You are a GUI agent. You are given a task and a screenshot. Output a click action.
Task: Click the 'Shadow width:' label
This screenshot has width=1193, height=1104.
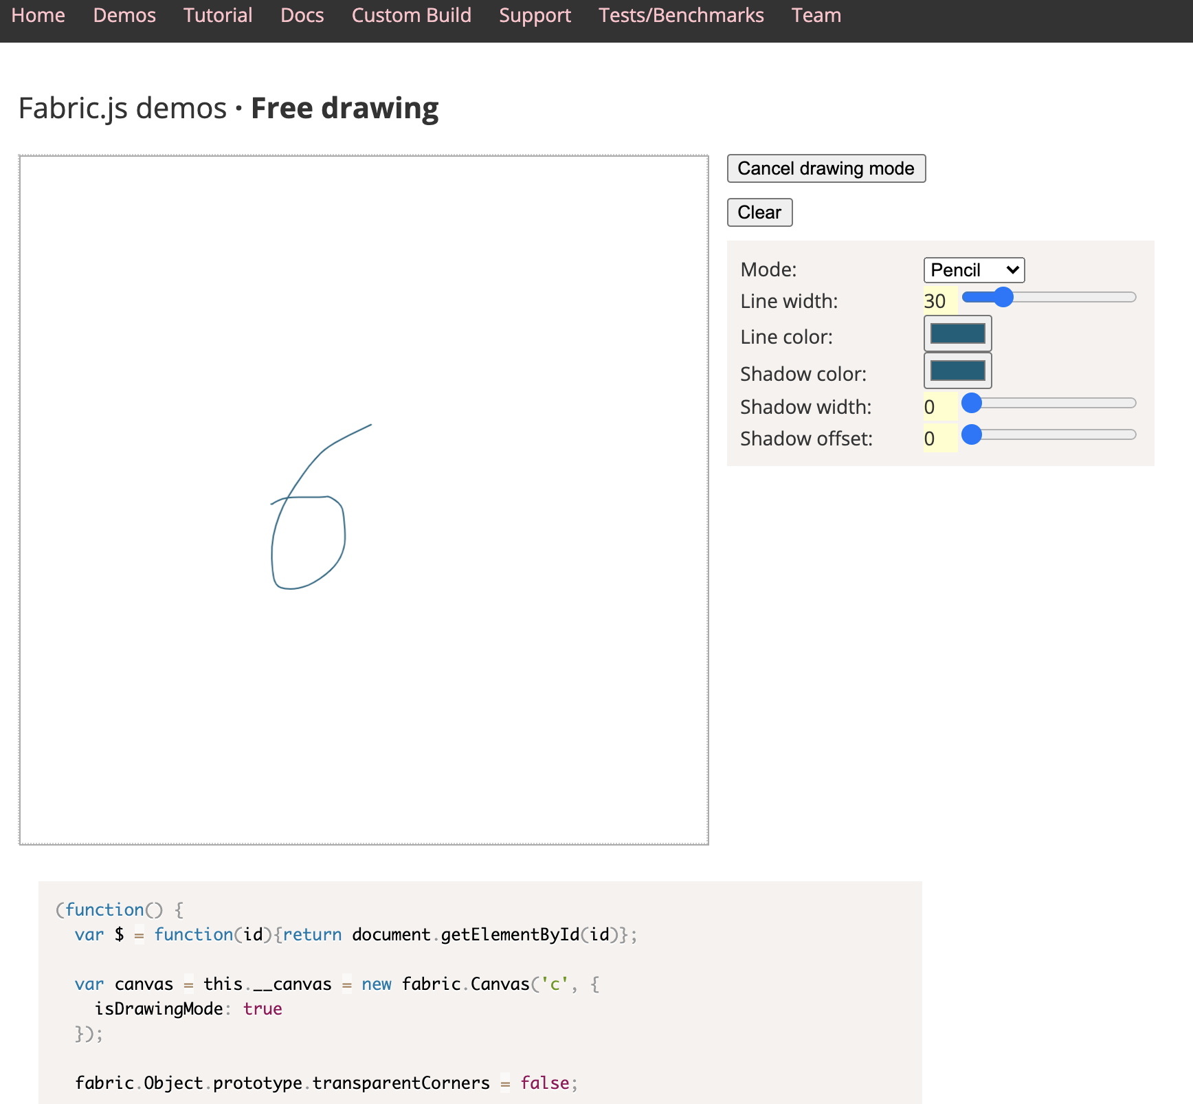(805, 407)
